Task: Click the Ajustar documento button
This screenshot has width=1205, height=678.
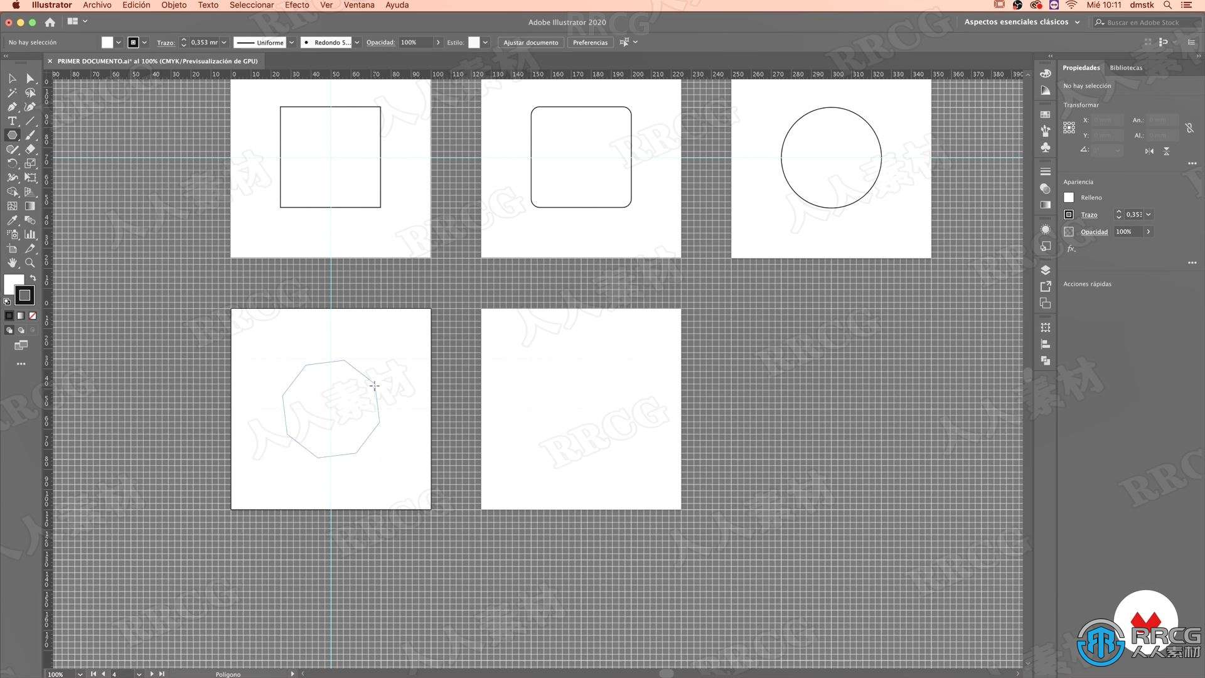Action: point(531,43)
